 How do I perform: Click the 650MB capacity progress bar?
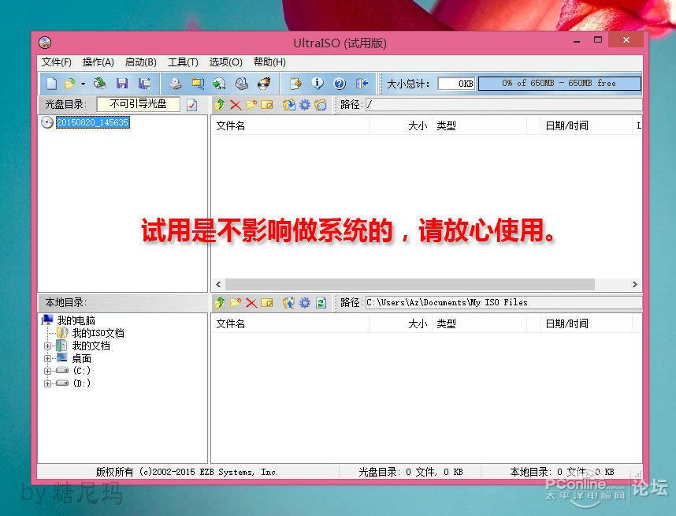coord(559,82)
